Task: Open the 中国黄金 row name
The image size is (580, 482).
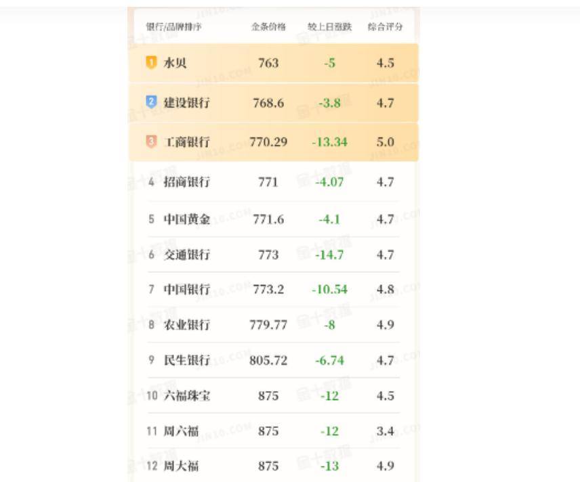Action: click(x=187, y=219)
